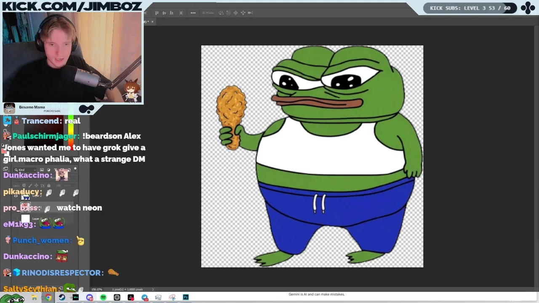Filter layers by pixel layer icon

tap(42, 170)
